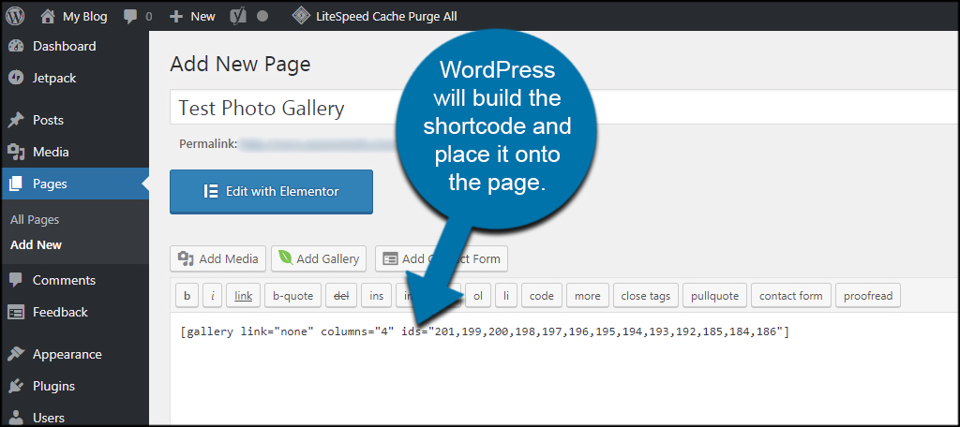Click the gallery shortcode text
The width and height of the screenshot is (960, 427).
[485, 331]
